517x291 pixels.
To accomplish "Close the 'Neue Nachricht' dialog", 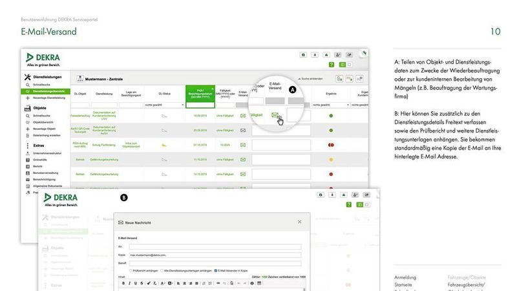I will 299,222.
